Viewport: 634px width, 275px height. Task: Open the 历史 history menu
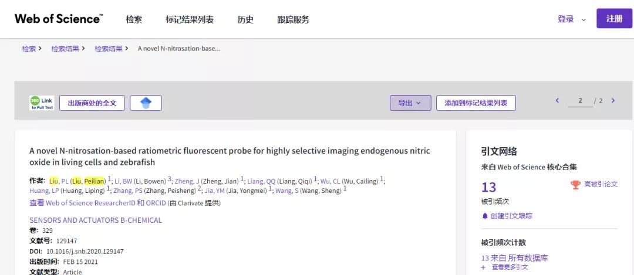pos(245,19)
